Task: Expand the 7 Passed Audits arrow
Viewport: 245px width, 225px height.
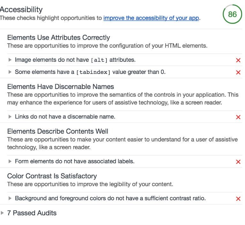Action: tap(3, 213)
